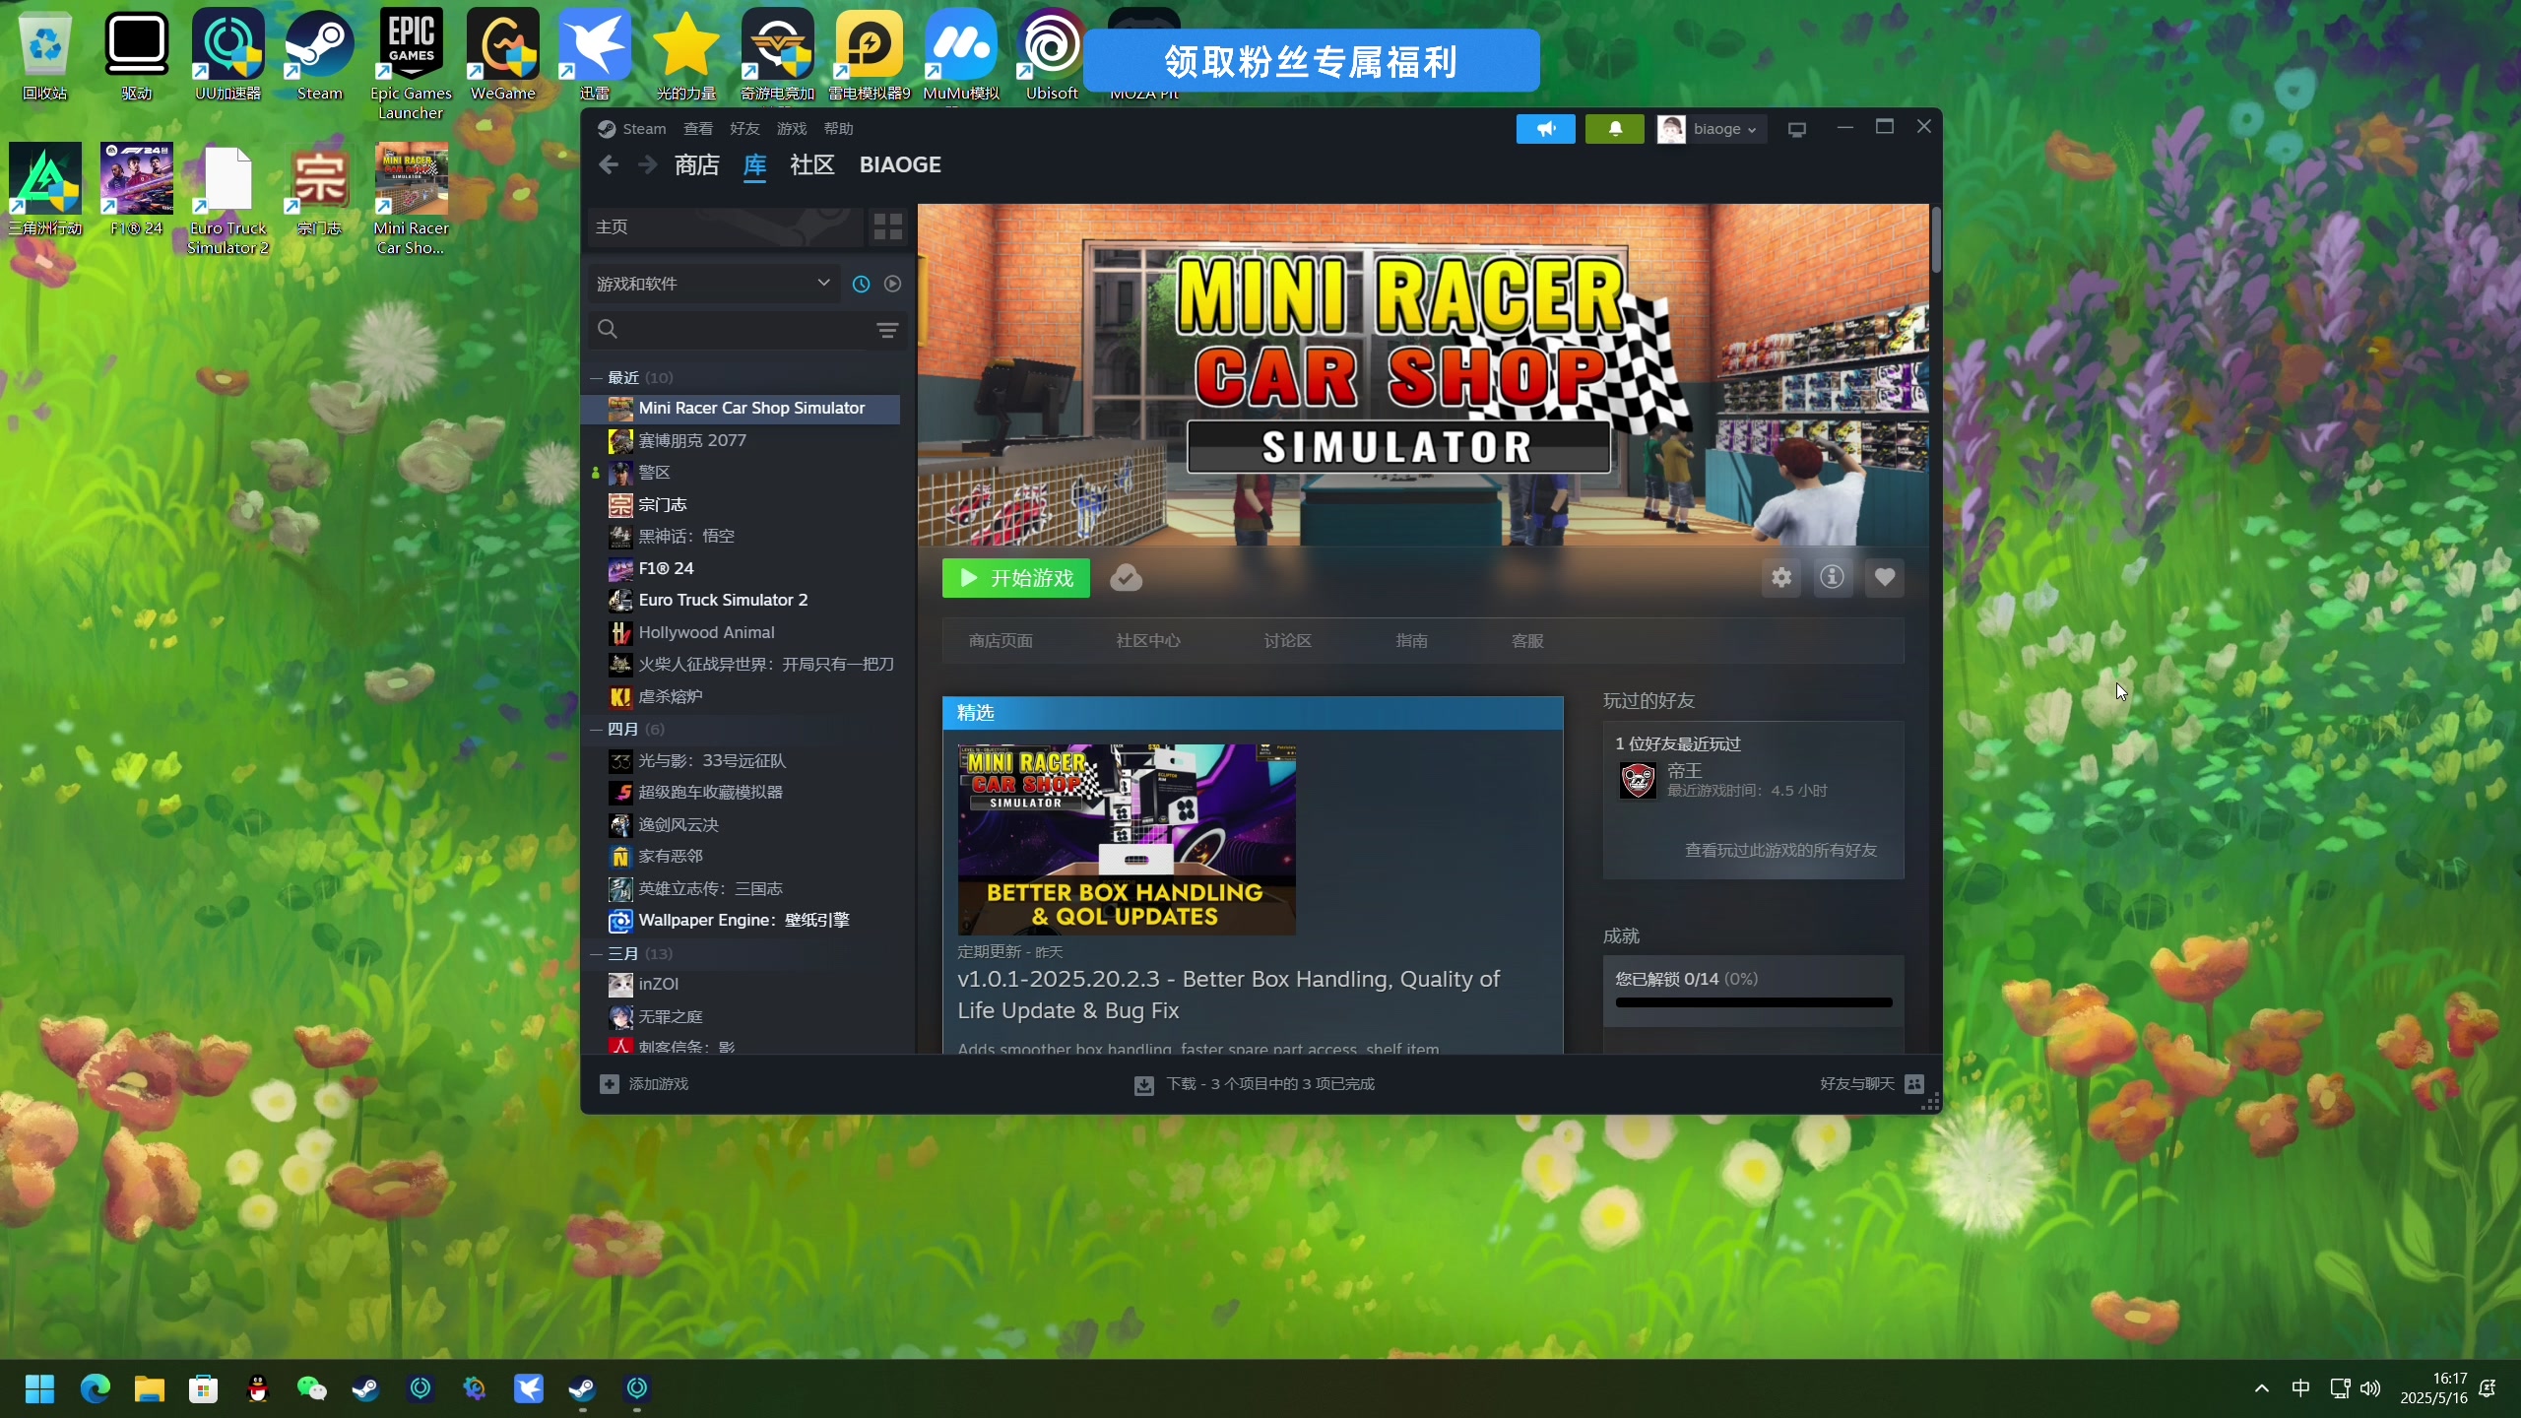Open friends and chat icon

point(1914,1084)
